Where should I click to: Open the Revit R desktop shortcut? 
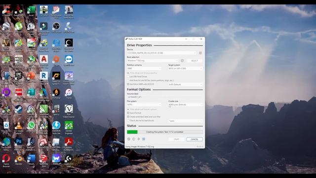coord(44,77)
